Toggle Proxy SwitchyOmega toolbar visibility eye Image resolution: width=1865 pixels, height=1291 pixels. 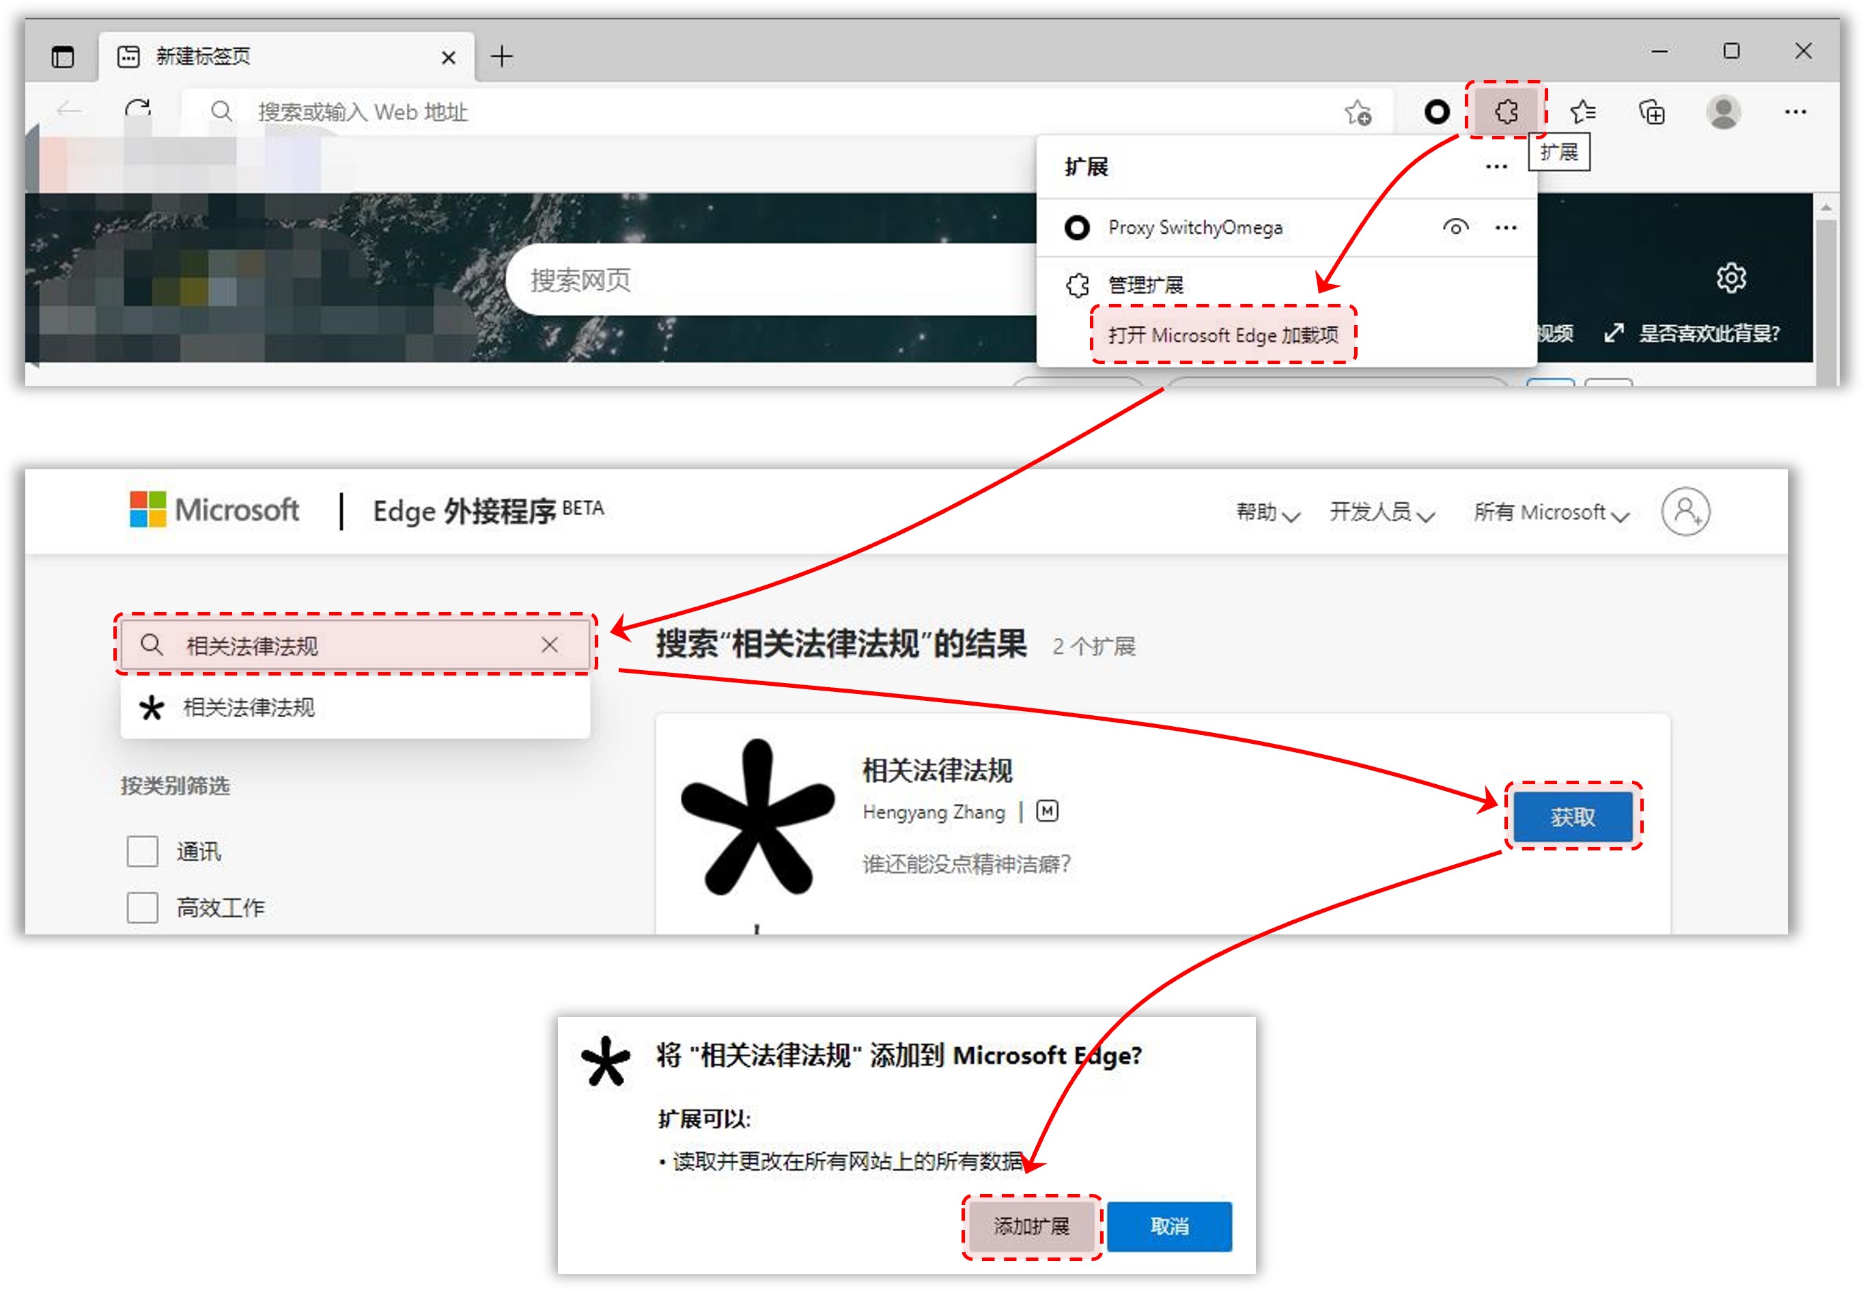[1455, 227]
